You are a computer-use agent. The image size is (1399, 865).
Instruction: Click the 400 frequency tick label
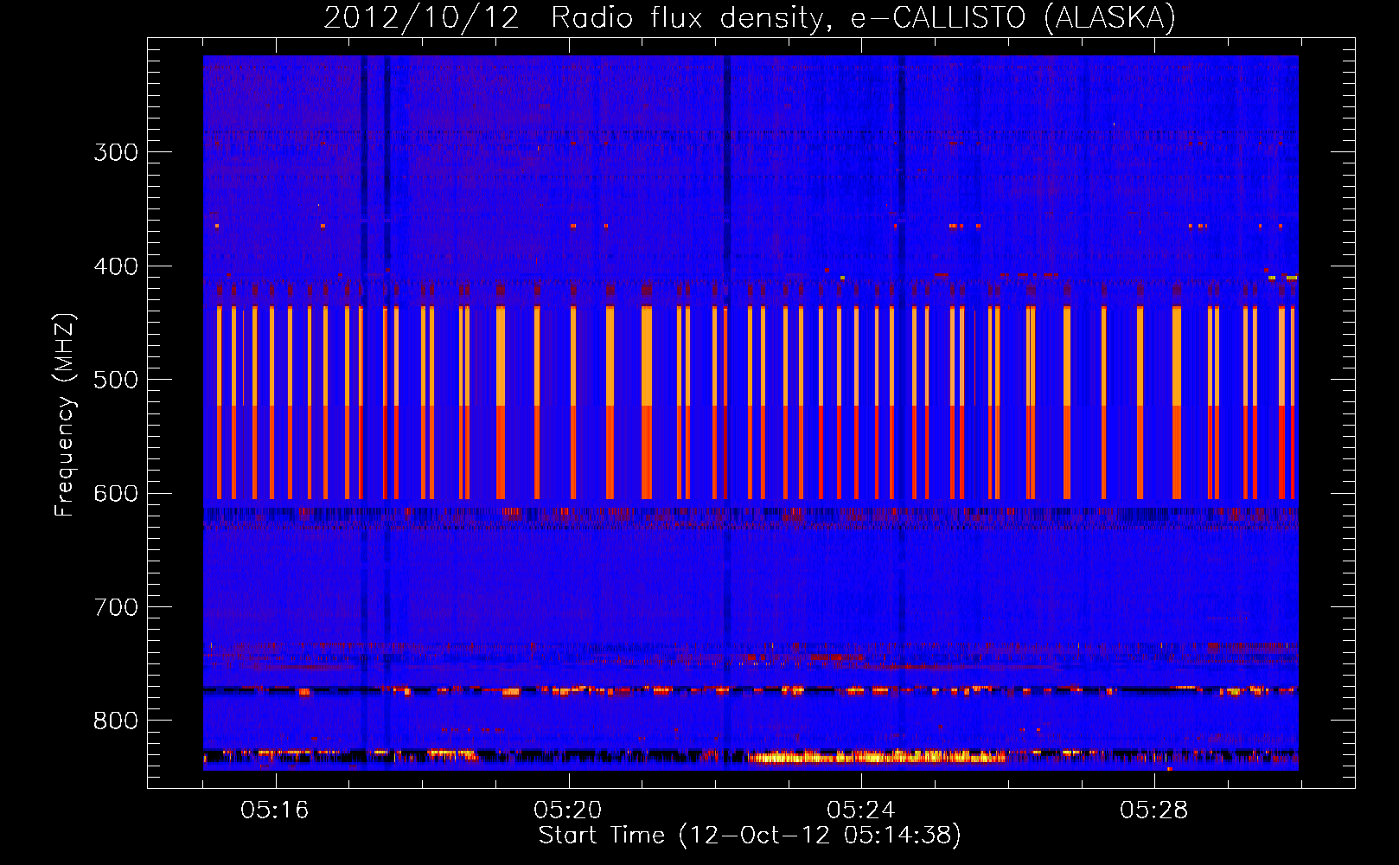(116, 266)
